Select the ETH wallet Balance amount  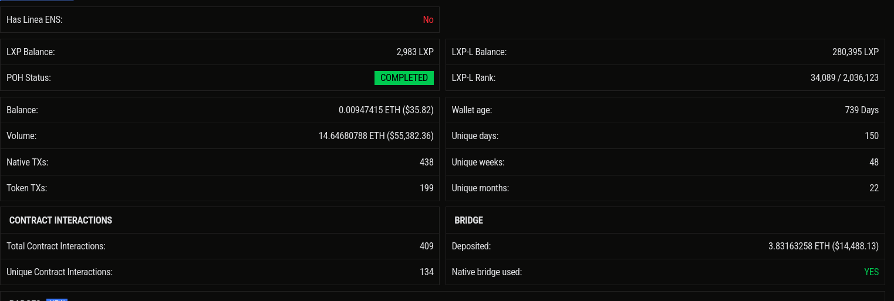coord(386,110)
